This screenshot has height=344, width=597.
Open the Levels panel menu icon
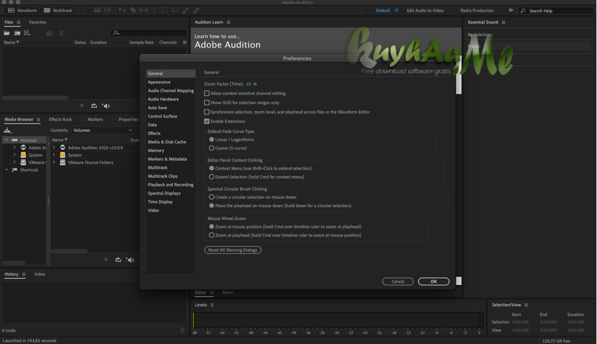212,305
